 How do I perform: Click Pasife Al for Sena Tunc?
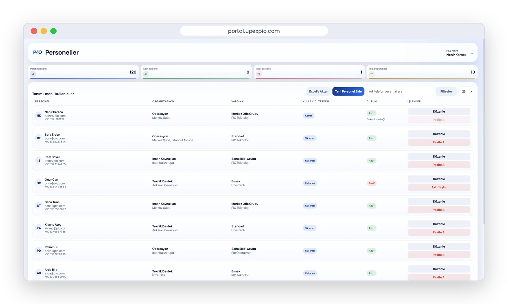[x=439, y=210]
